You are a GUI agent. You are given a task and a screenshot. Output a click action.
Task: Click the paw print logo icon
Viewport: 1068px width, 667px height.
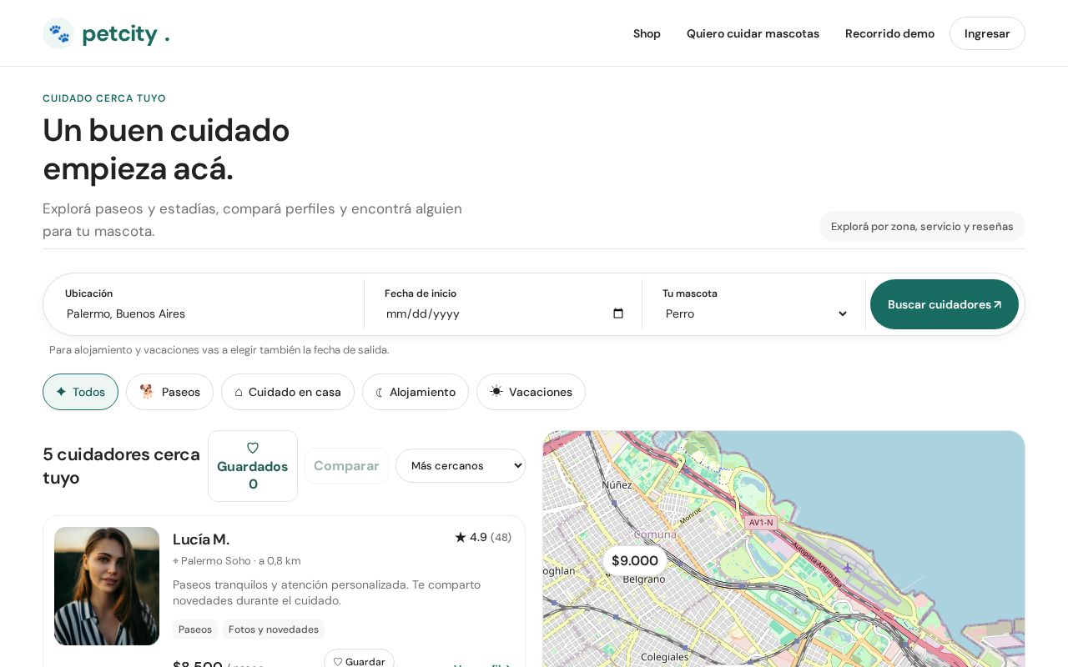(x=58, y=33)
